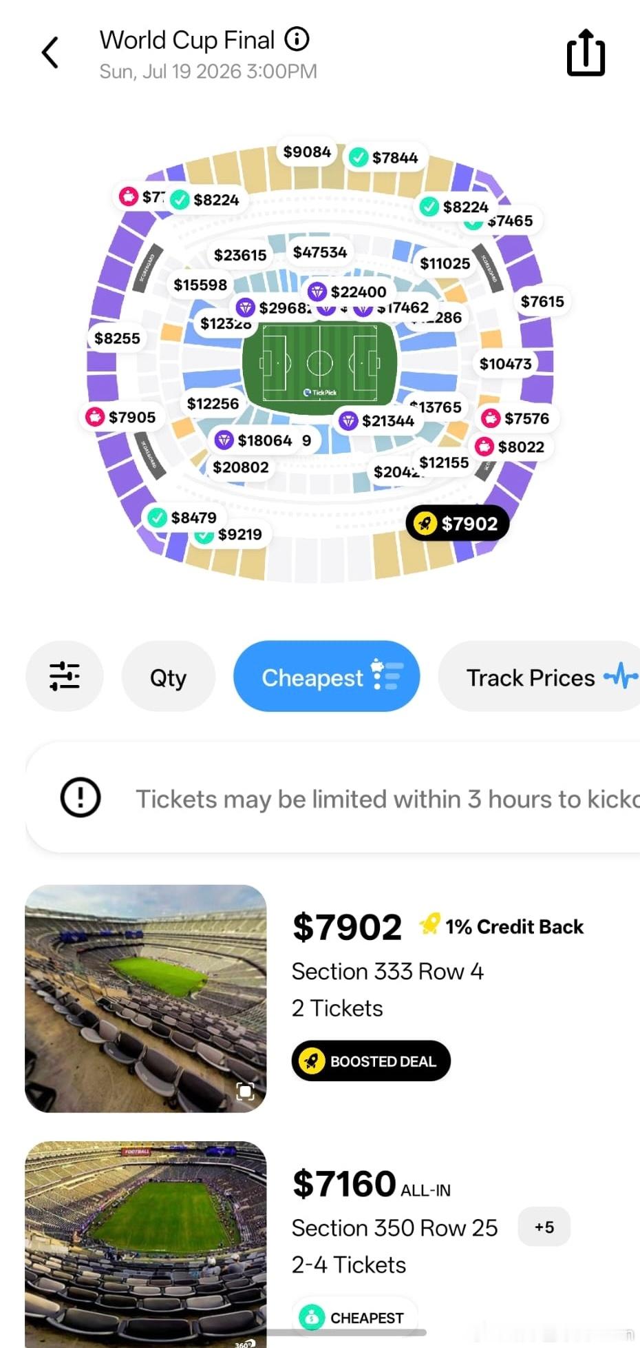Open event info icon beside World Cup Final
The width and height of the screenshot is (640, 1348).
point(297,39)
